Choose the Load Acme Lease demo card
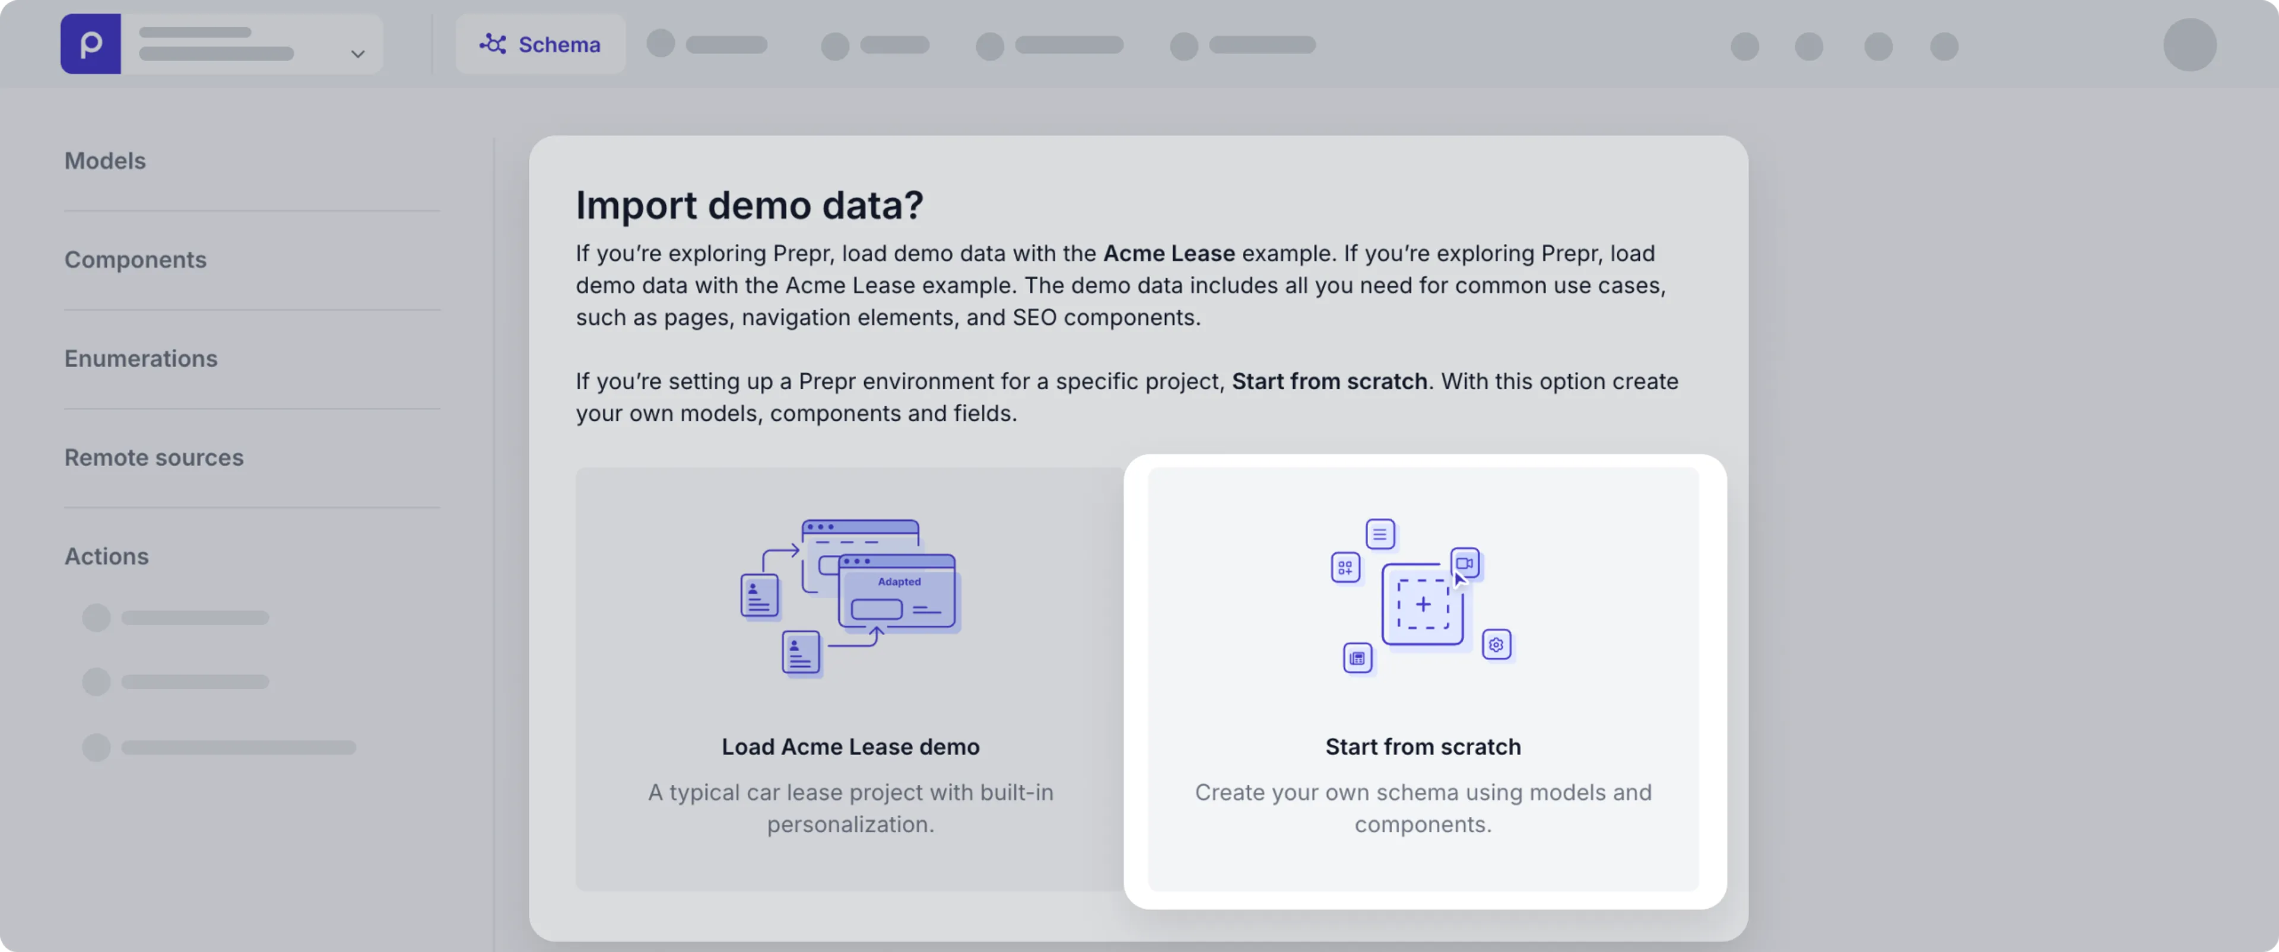Image resolution: width=2279 pixels, height=952 pixels. click(849, 747)
